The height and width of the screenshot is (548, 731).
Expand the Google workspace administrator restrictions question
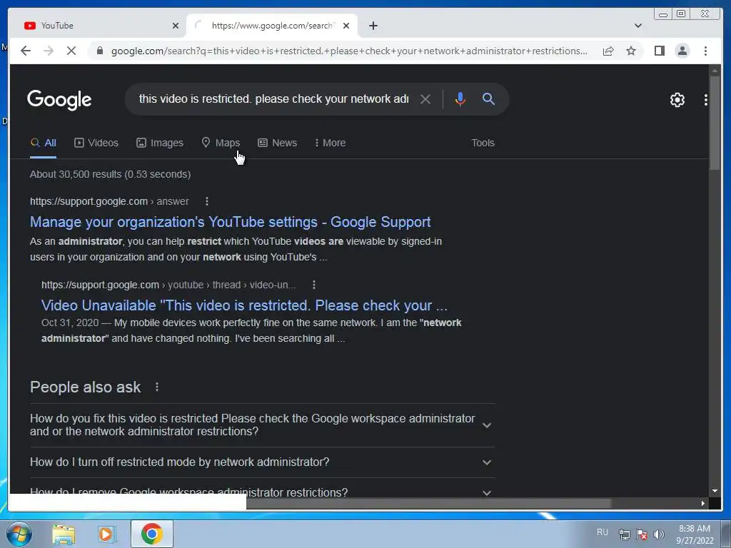263,425
